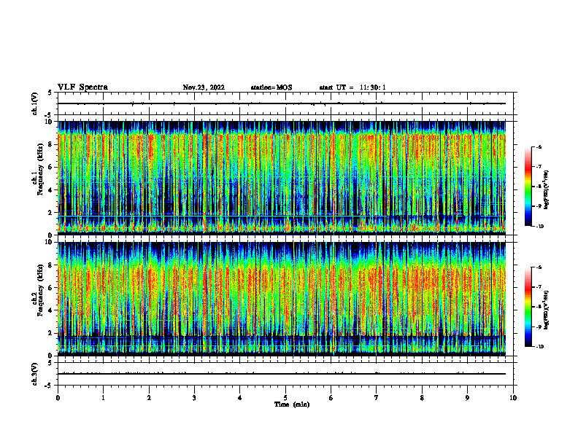The height and width of the screenshot is (446, 578).
Task: Click the 'VLF Spectra' title text
Action: (82, 87)
